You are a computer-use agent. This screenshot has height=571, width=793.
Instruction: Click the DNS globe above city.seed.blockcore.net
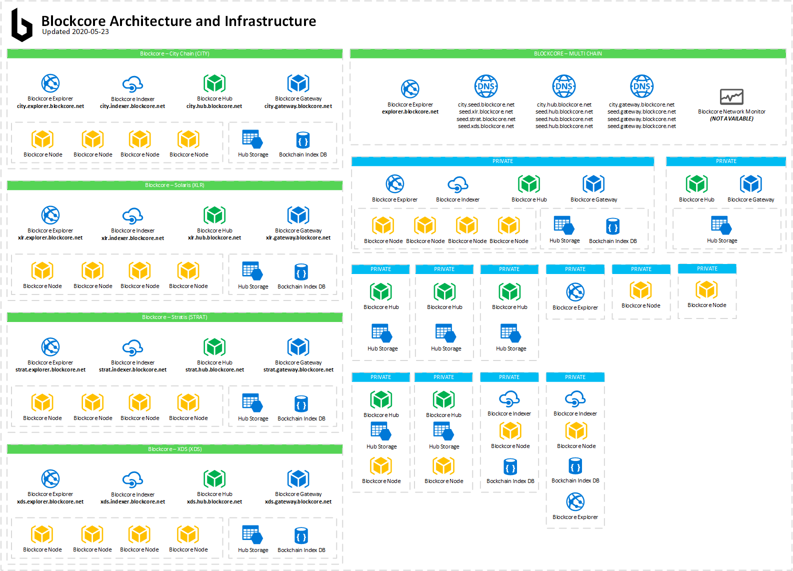click(x=486, y=86)
